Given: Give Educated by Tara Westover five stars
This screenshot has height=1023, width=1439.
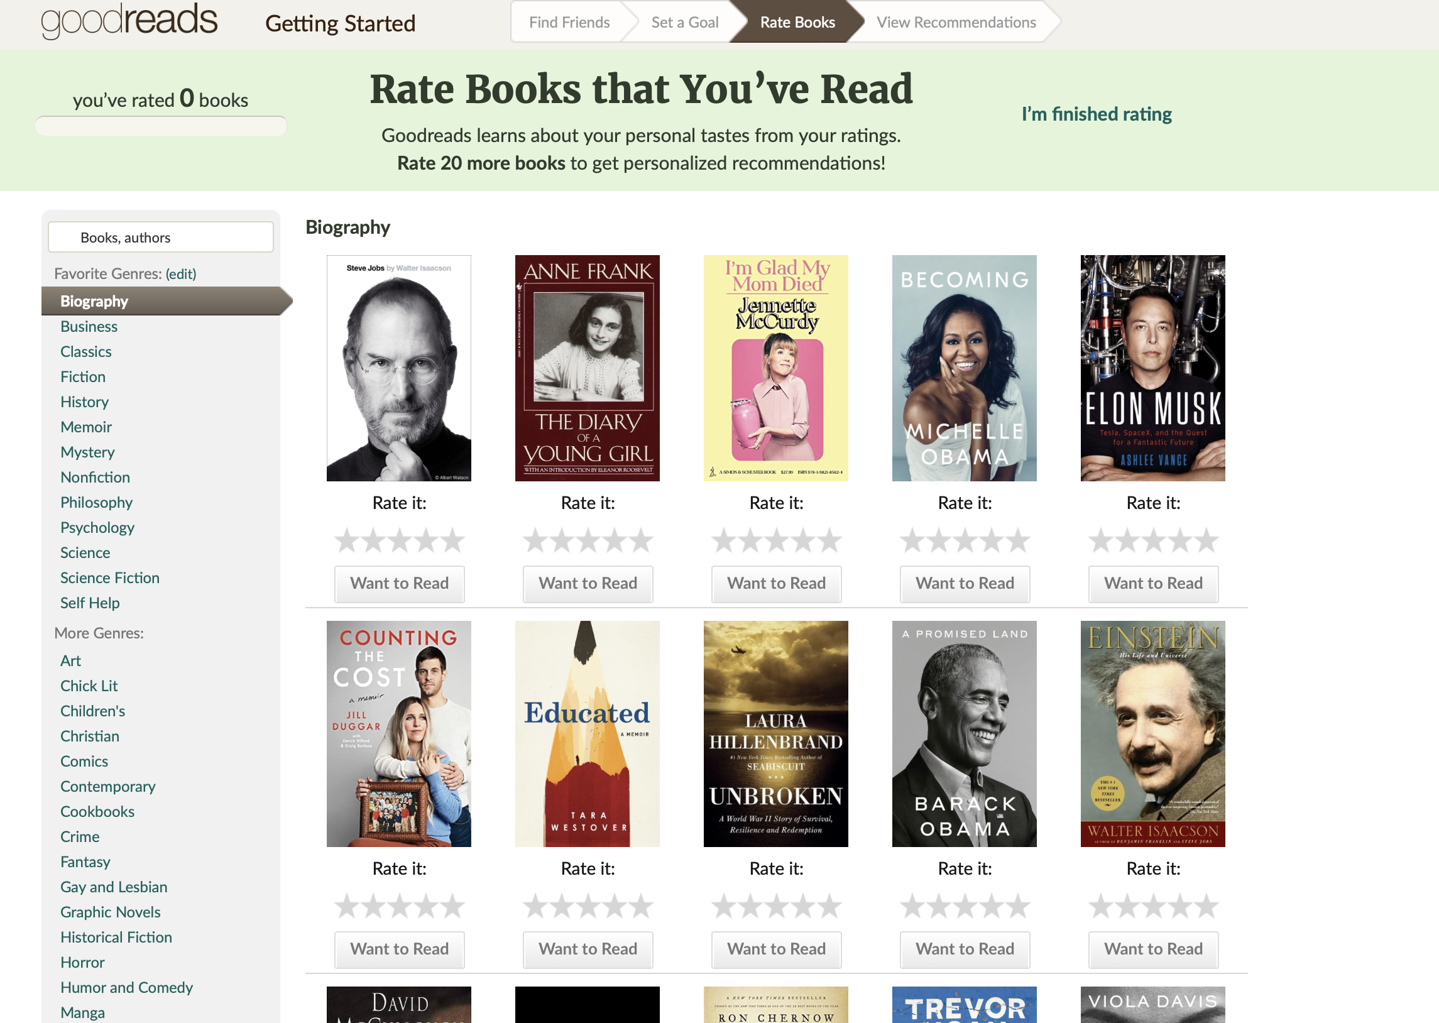Looking at the screenshot, I should coord(640,907).
